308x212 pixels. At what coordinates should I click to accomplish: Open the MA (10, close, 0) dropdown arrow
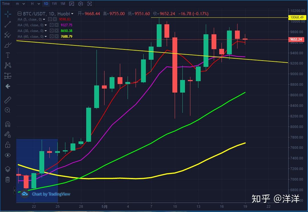[46, 25]
